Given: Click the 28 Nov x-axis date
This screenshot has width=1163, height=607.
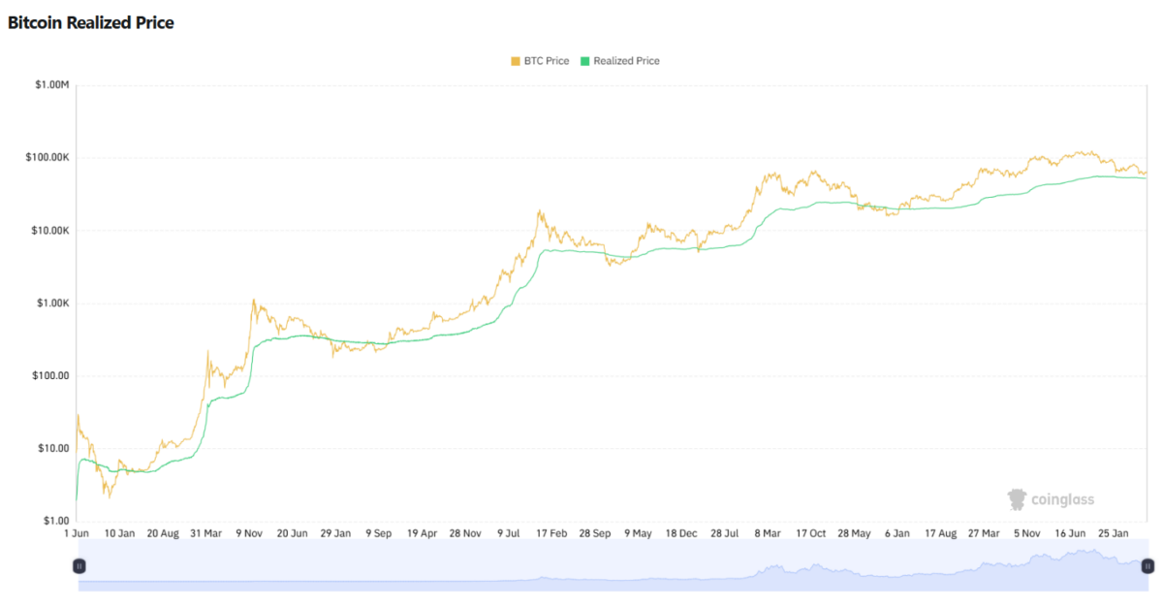Looking at the screenshot, I should pos(464,533).
